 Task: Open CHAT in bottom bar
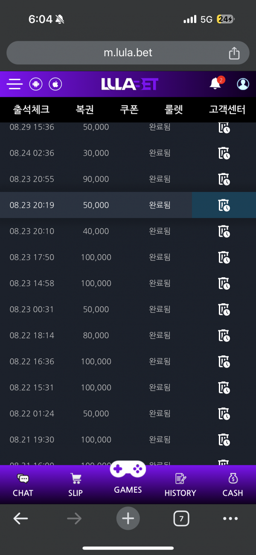click(x=23, y=485)
